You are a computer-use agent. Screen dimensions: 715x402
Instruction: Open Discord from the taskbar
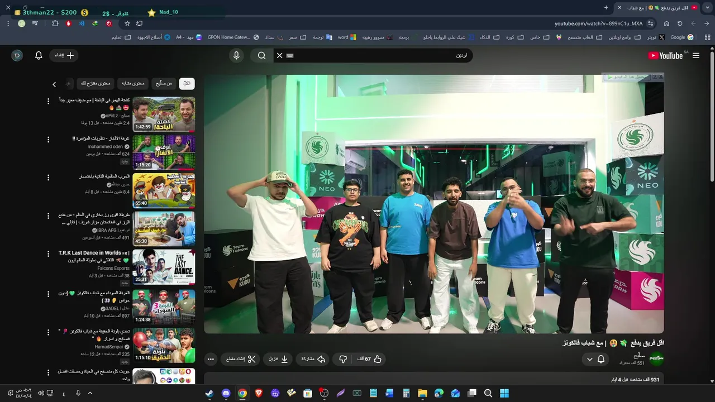coord(226,393)
